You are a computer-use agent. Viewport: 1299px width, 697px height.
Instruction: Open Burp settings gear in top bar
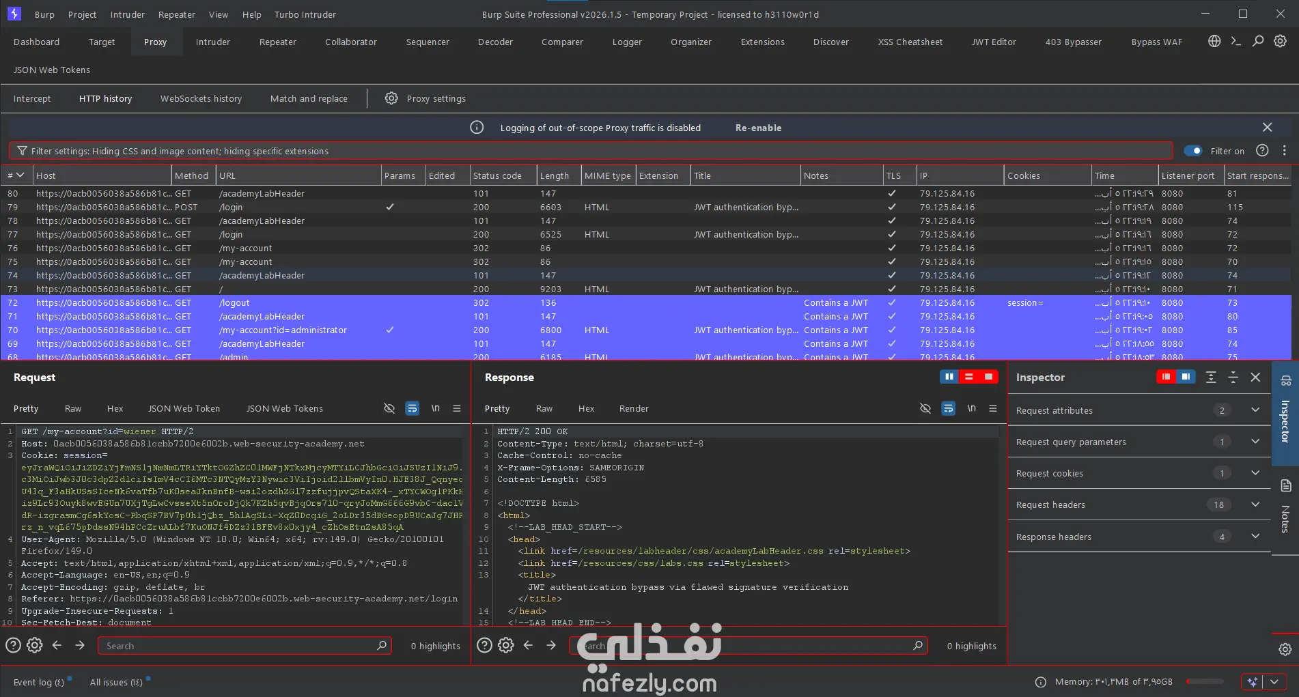(x=1281, y=41)
